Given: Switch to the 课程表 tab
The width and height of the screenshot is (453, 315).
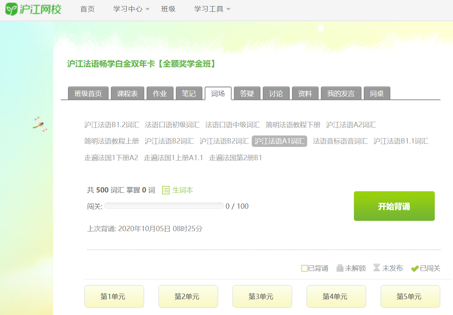Looking at the screenshot, I should click(x=127, y=94).
